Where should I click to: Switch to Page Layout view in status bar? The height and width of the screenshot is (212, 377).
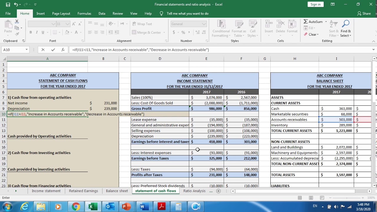click(x=311, y=198)
